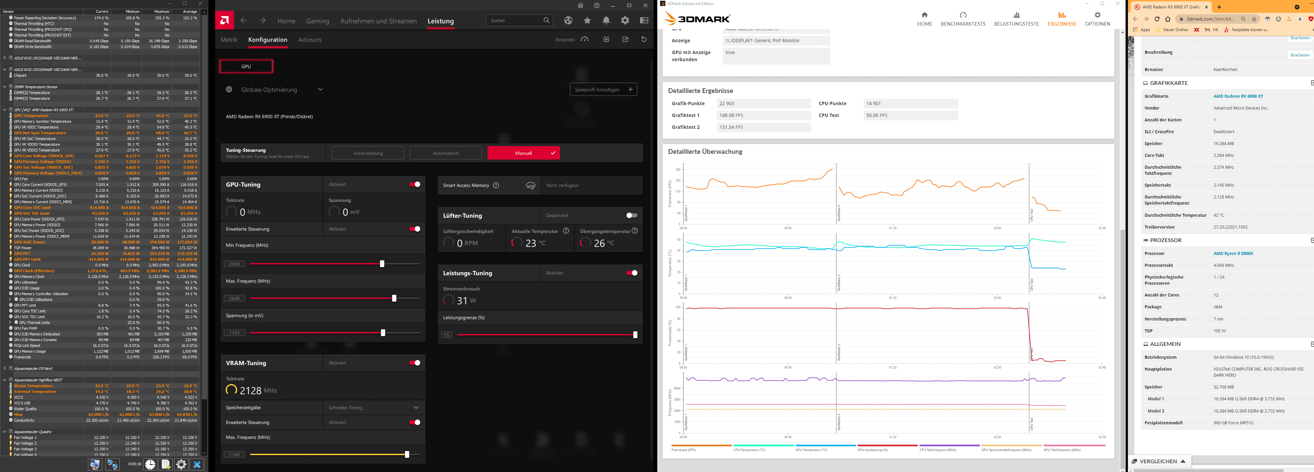1314x472 pixels.
Task: Click HWiNFO logging start sheet icon
Action: [x=166, y=464]
